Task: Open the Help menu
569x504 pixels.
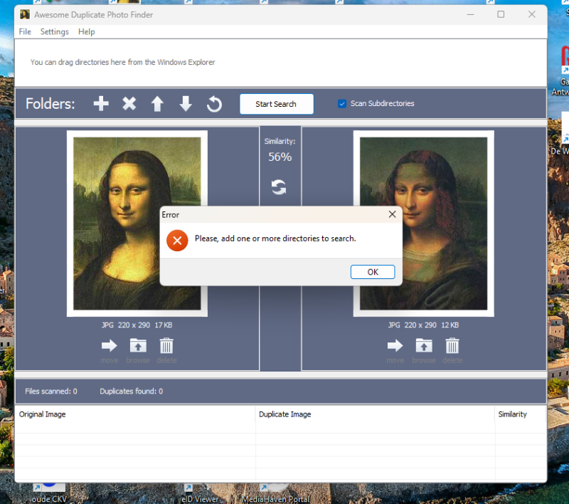Action: click(x=86, y=31)
